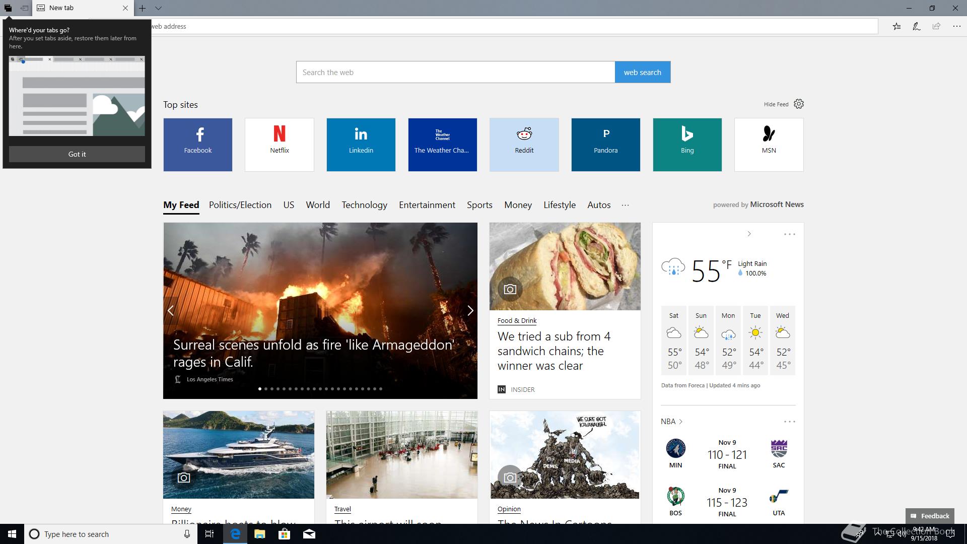
Task: Open The Weather Channel tile
Action: click(x=443, y=145)
